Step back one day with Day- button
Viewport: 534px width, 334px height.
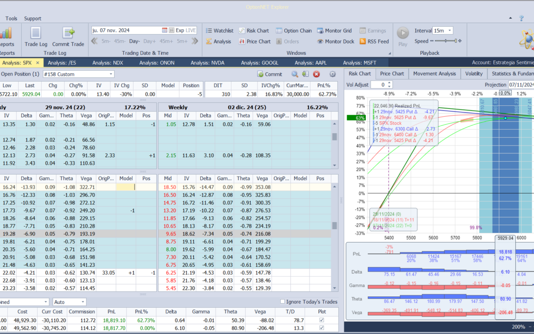point(134,41)
